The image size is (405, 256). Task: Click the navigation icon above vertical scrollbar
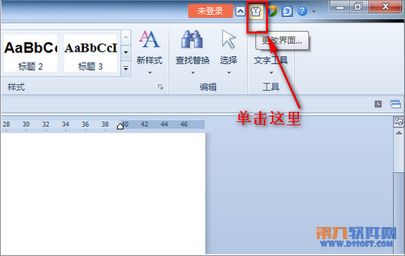(398, 121)
